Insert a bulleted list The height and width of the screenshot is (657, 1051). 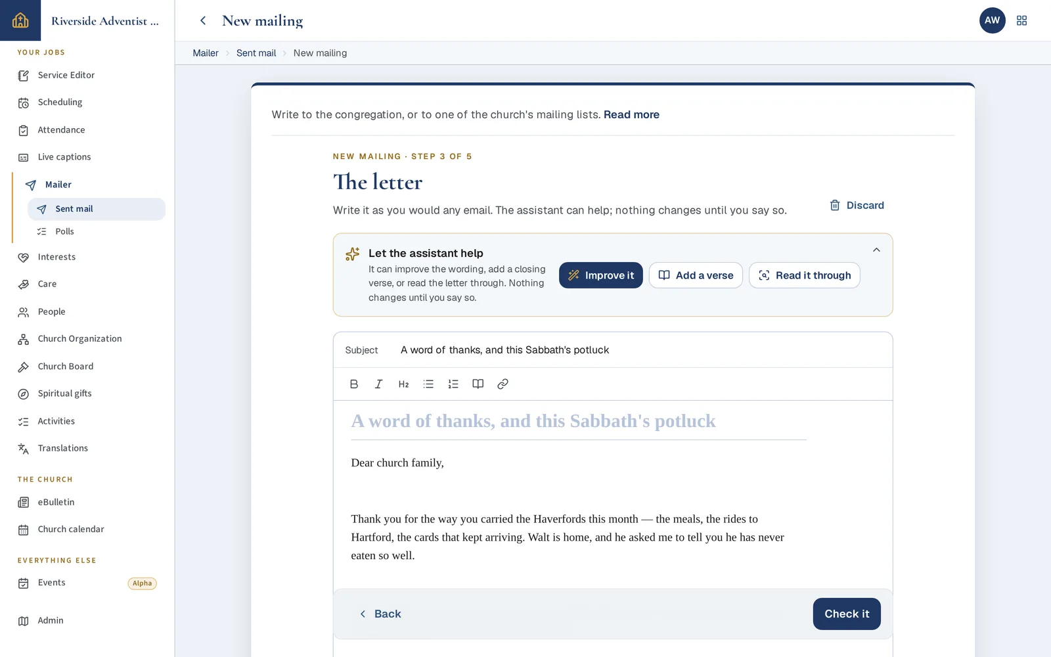click(x=428, y=384)
